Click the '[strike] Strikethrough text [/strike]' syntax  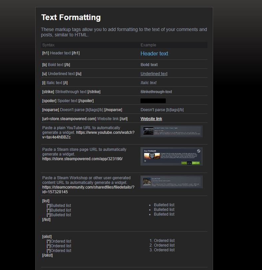point(71,92)
